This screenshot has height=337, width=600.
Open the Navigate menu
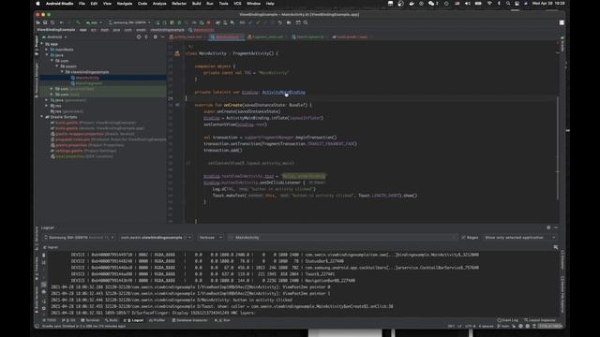125,4
